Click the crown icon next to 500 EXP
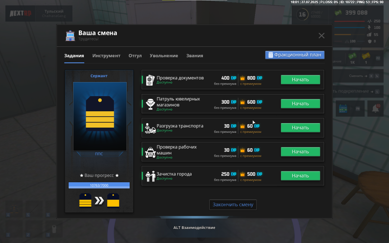The image size is (389, 243). (x=243, y=174)
